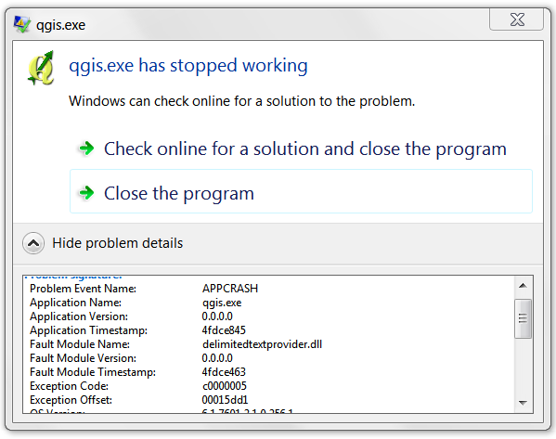
Task: Close the qgis.exe crash dialog window
Action: tap(516, 19)
